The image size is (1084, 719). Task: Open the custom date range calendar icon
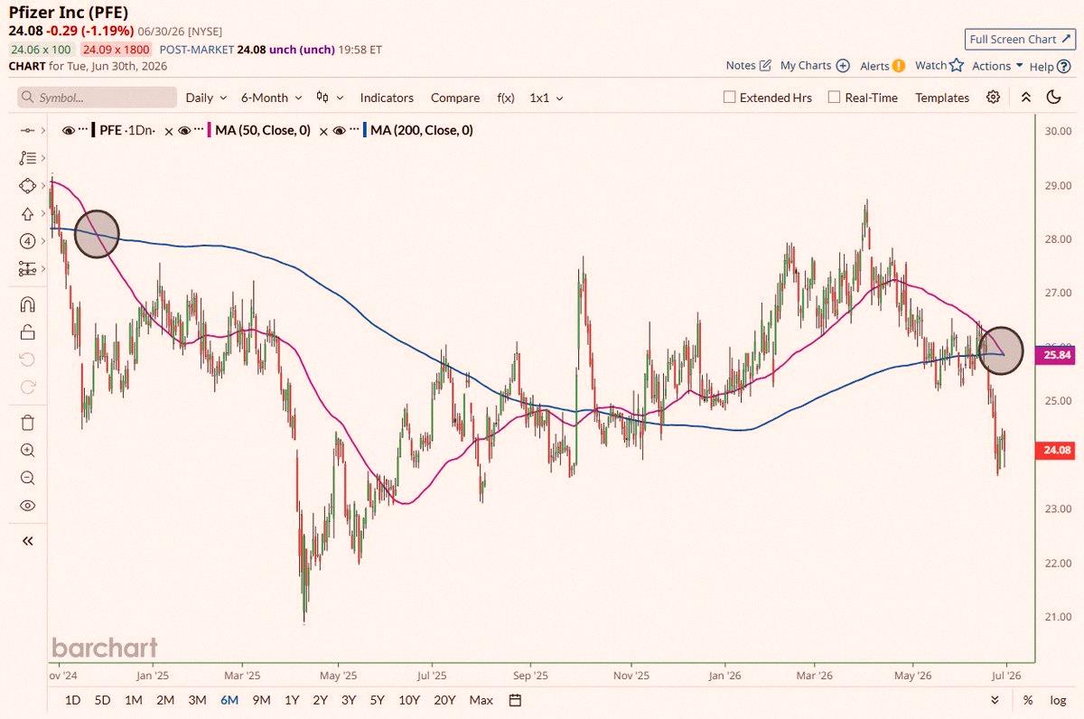click(515, 700)
